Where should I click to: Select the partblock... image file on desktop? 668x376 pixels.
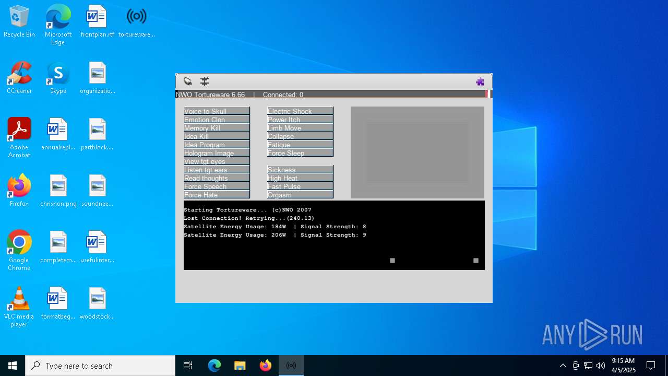[x=97, y=134]
